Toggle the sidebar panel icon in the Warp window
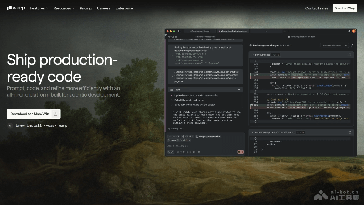The image size is (364, 205). click(x=179, y=31)
